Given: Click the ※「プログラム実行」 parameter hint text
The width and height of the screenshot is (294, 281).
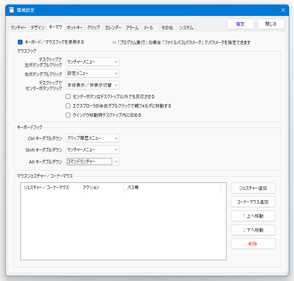Looking at the screenshot, I should (x=181, y=43).
